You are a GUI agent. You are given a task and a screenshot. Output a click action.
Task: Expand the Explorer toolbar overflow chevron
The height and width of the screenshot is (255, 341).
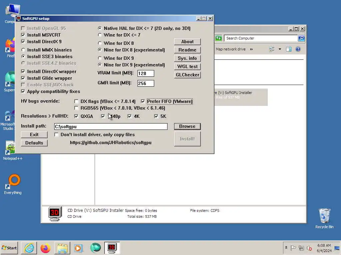click(x=251, y=49)
